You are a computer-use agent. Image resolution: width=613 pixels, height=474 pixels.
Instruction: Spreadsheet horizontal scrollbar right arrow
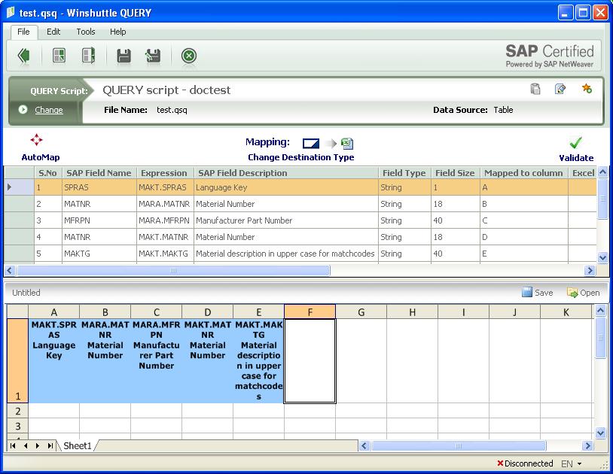pos(587,445)
